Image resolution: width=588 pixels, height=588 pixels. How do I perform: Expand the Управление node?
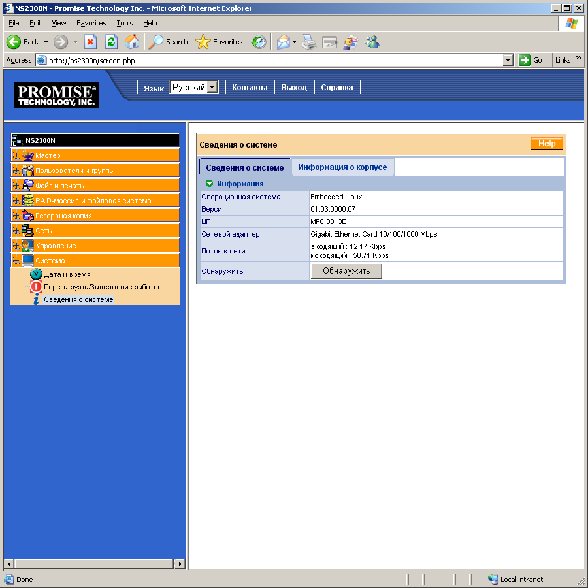16,245
